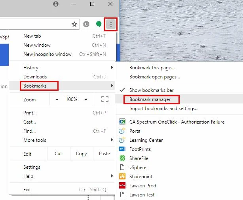
Task: Click the green ShareFile S icon
Action: point(122,158)
